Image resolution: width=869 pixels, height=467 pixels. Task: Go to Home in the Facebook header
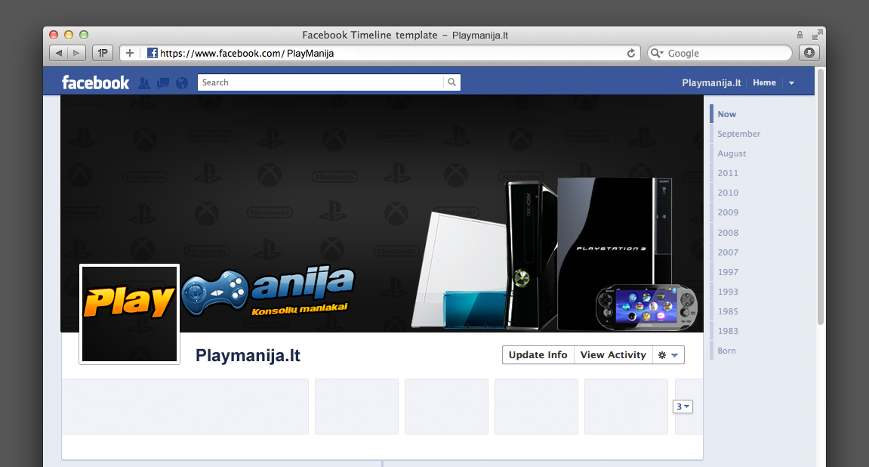pyautogui.click(x=764, y=82)
